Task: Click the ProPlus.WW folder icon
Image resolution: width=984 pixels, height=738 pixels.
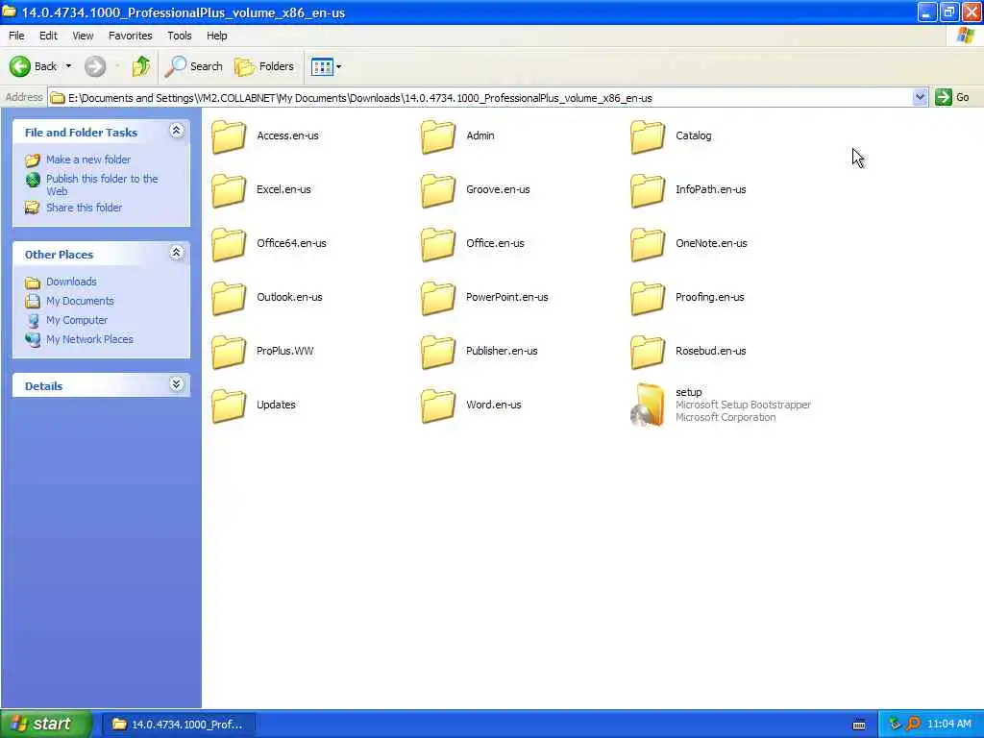Action: click(x=229, y=352)
